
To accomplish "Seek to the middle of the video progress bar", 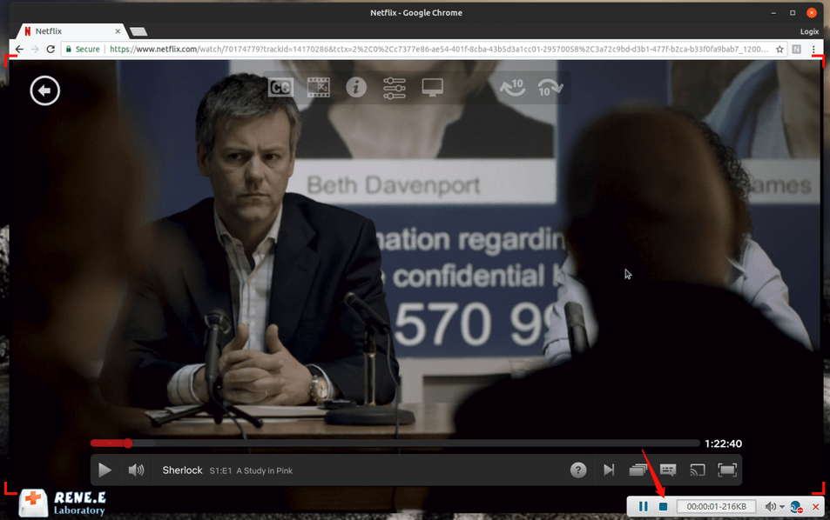I will coord(395,443).
